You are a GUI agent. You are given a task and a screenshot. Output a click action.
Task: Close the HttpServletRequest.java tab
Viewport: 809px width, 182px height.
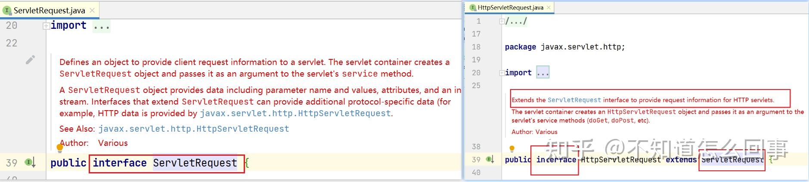click(x=549, y=8)
